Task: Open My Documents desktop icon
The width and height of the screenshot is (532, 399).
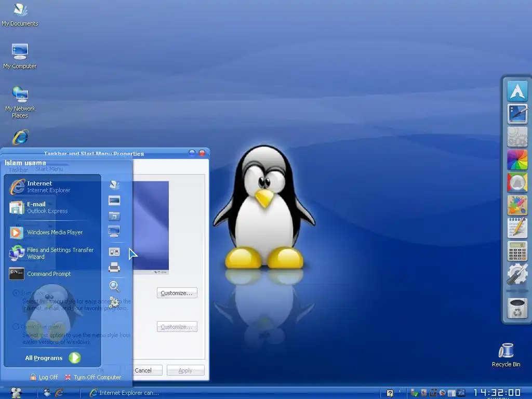Action: click(20, 14)
